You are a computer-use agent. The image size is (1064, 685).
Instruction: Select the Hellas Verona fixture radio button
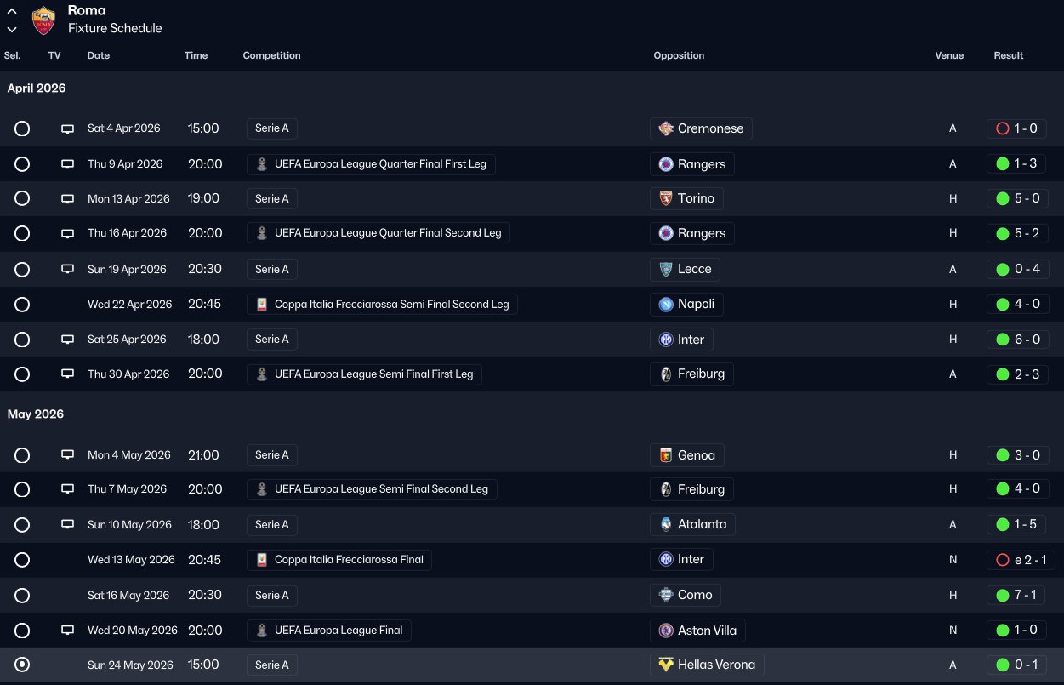(x=22, y=665)
